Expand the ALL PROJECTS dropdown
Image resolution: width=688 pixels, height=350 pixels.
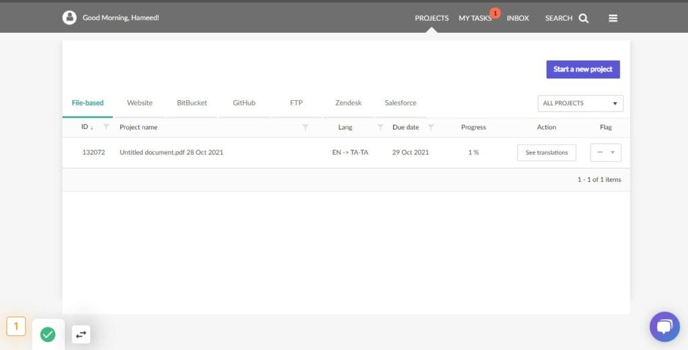580,103
